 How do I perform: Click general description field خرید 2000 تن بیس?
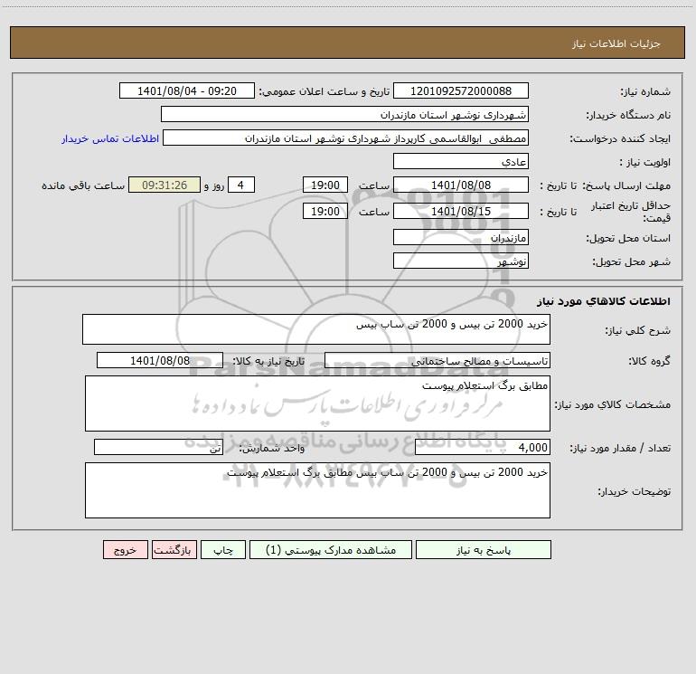coord(316,329)
